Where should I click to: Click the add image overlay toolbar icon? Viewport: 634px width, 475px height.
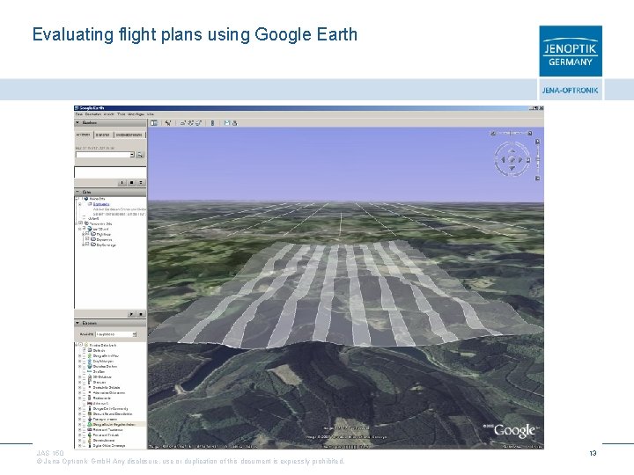[x=198, y=123]
